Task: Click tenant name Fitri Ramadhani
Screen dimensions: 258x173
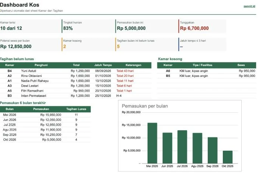Action: click(x=32, y=91)
